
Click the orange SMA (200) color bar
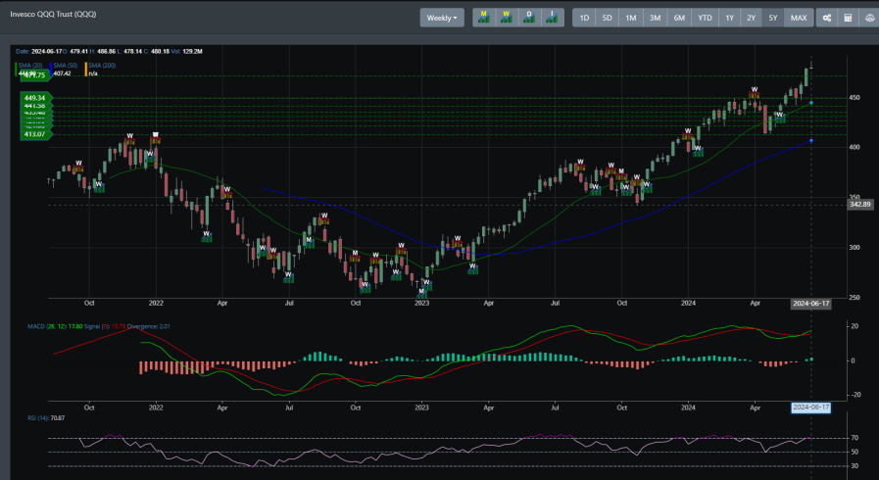(86, 70)
